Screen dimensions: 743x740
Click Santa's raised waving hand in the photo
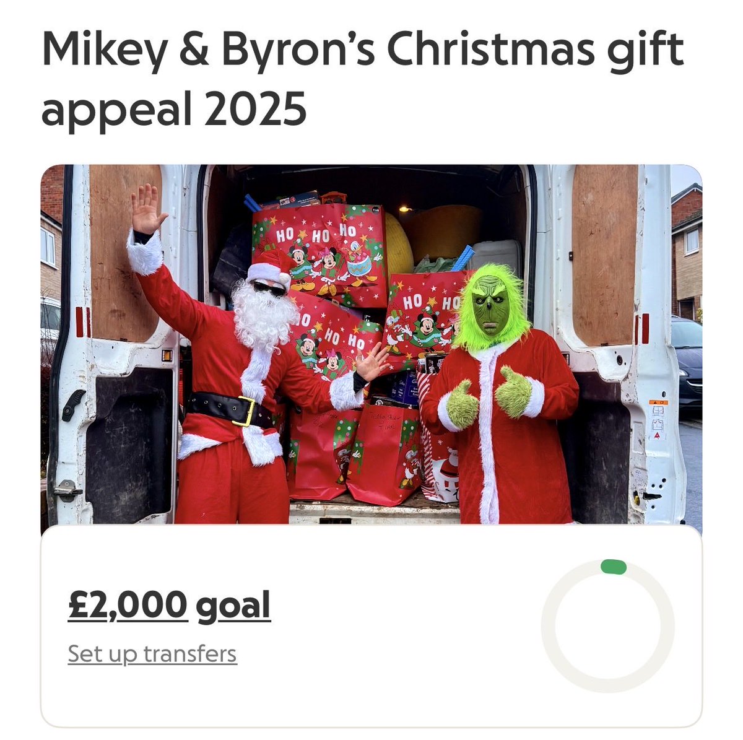tap(147, 209)
